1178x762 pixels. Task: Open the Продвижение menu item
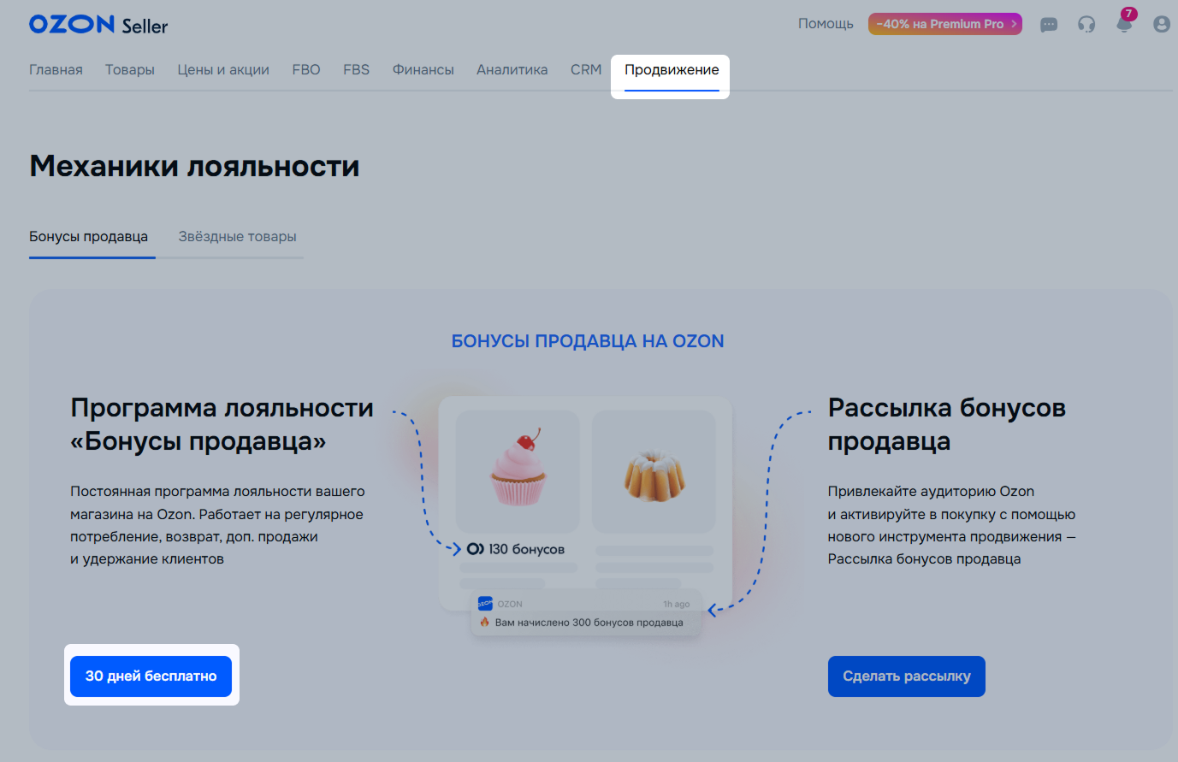[x=672, y=70]
